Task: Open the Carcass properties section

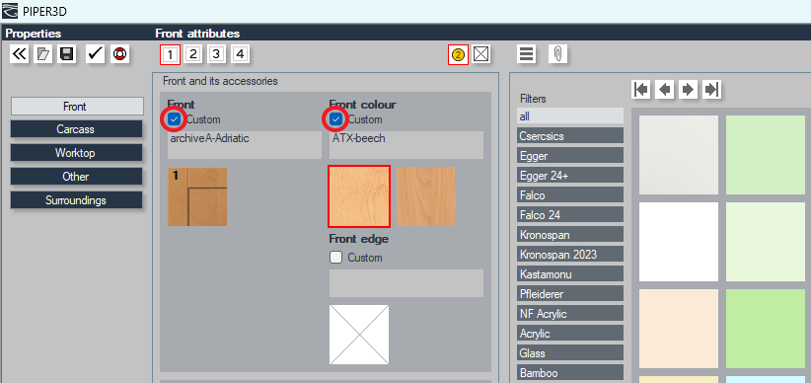Action: point(76,129)
